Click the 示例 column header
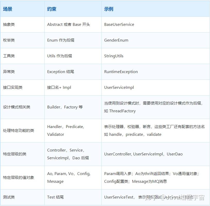 coord(109,9)
